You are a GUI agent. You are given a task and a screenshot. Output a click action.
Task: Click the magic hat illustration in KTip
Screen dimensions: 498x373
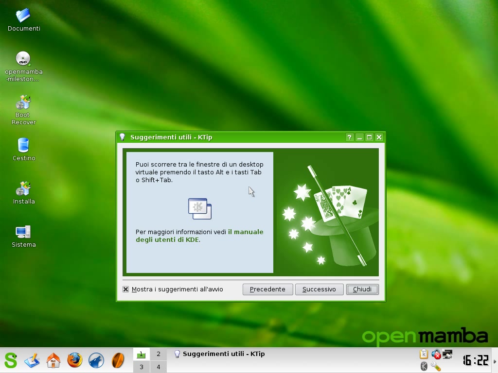pos(329,215)
